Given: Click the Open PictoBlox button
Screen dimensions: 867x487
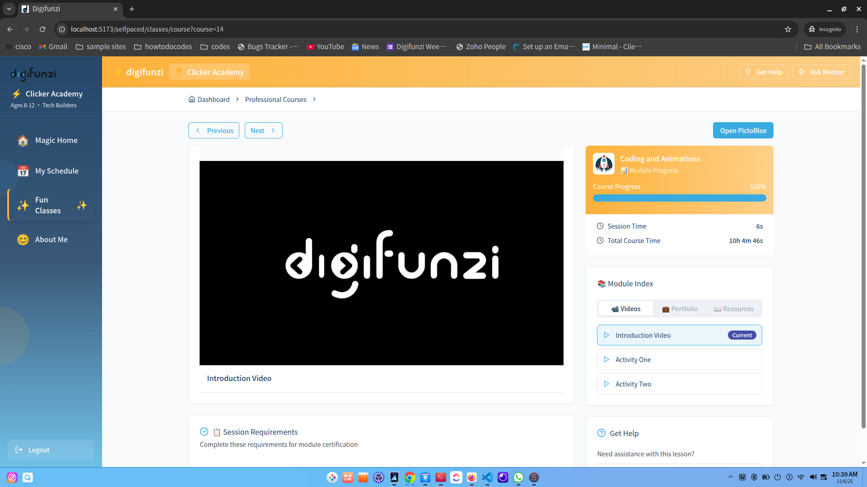Looking at the screenshot, I should point(743,131).
